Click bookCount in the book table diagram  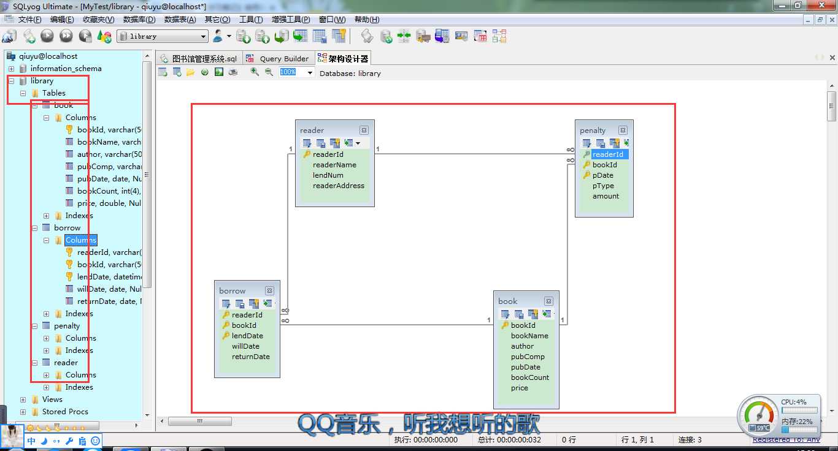coord(530,377)
